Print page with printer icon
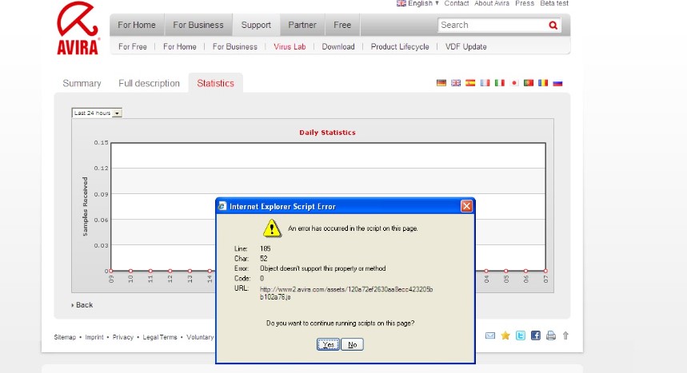Screen dimensions: 687x373 pos(551,335)
